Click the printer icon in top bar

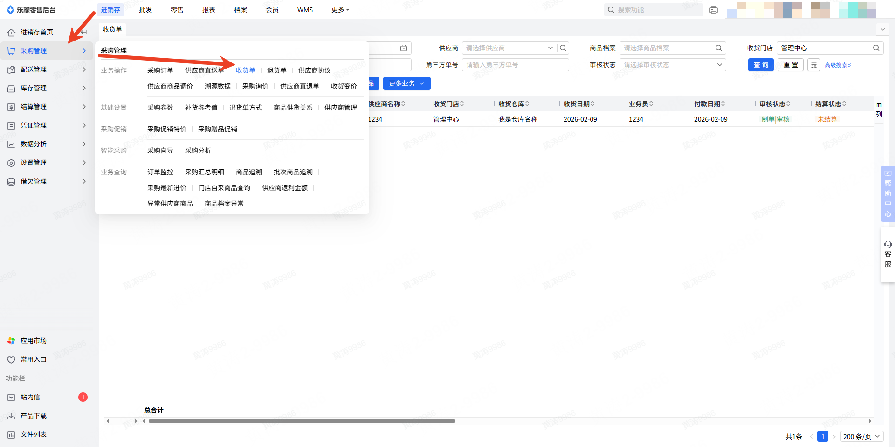(x=714, y=10)
